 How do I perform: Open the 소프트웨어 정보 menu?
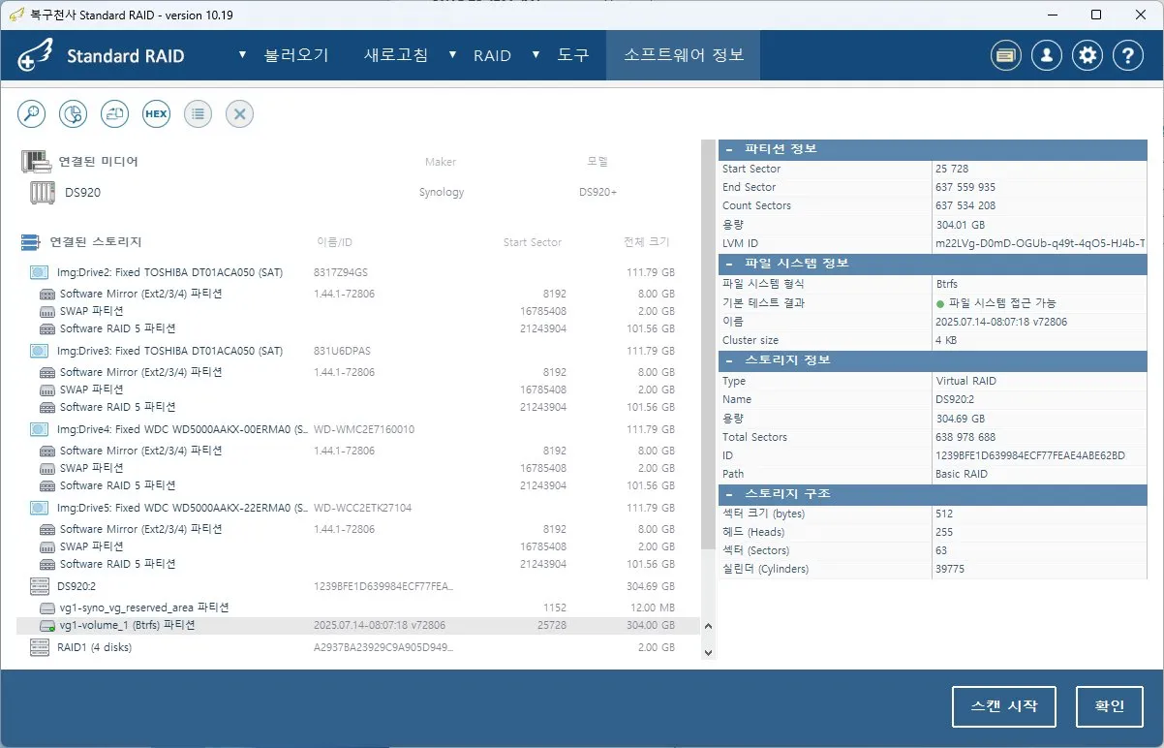684,55
